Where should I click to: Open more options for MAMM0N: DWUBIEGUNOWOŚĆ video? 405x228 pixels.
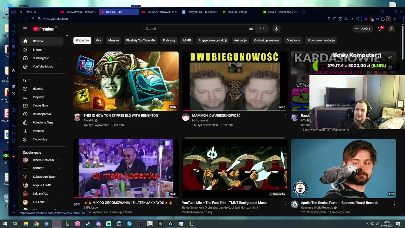tap(286, 116)
